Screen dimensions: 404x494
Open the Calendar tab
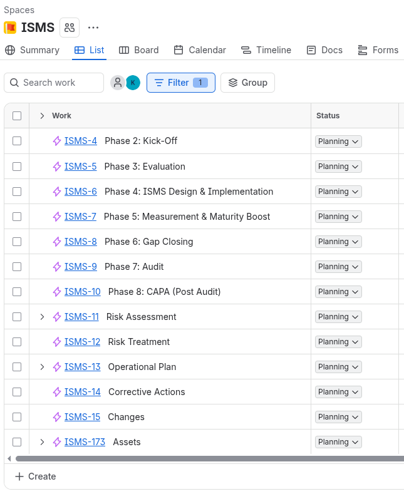click(x=200, y=50)
